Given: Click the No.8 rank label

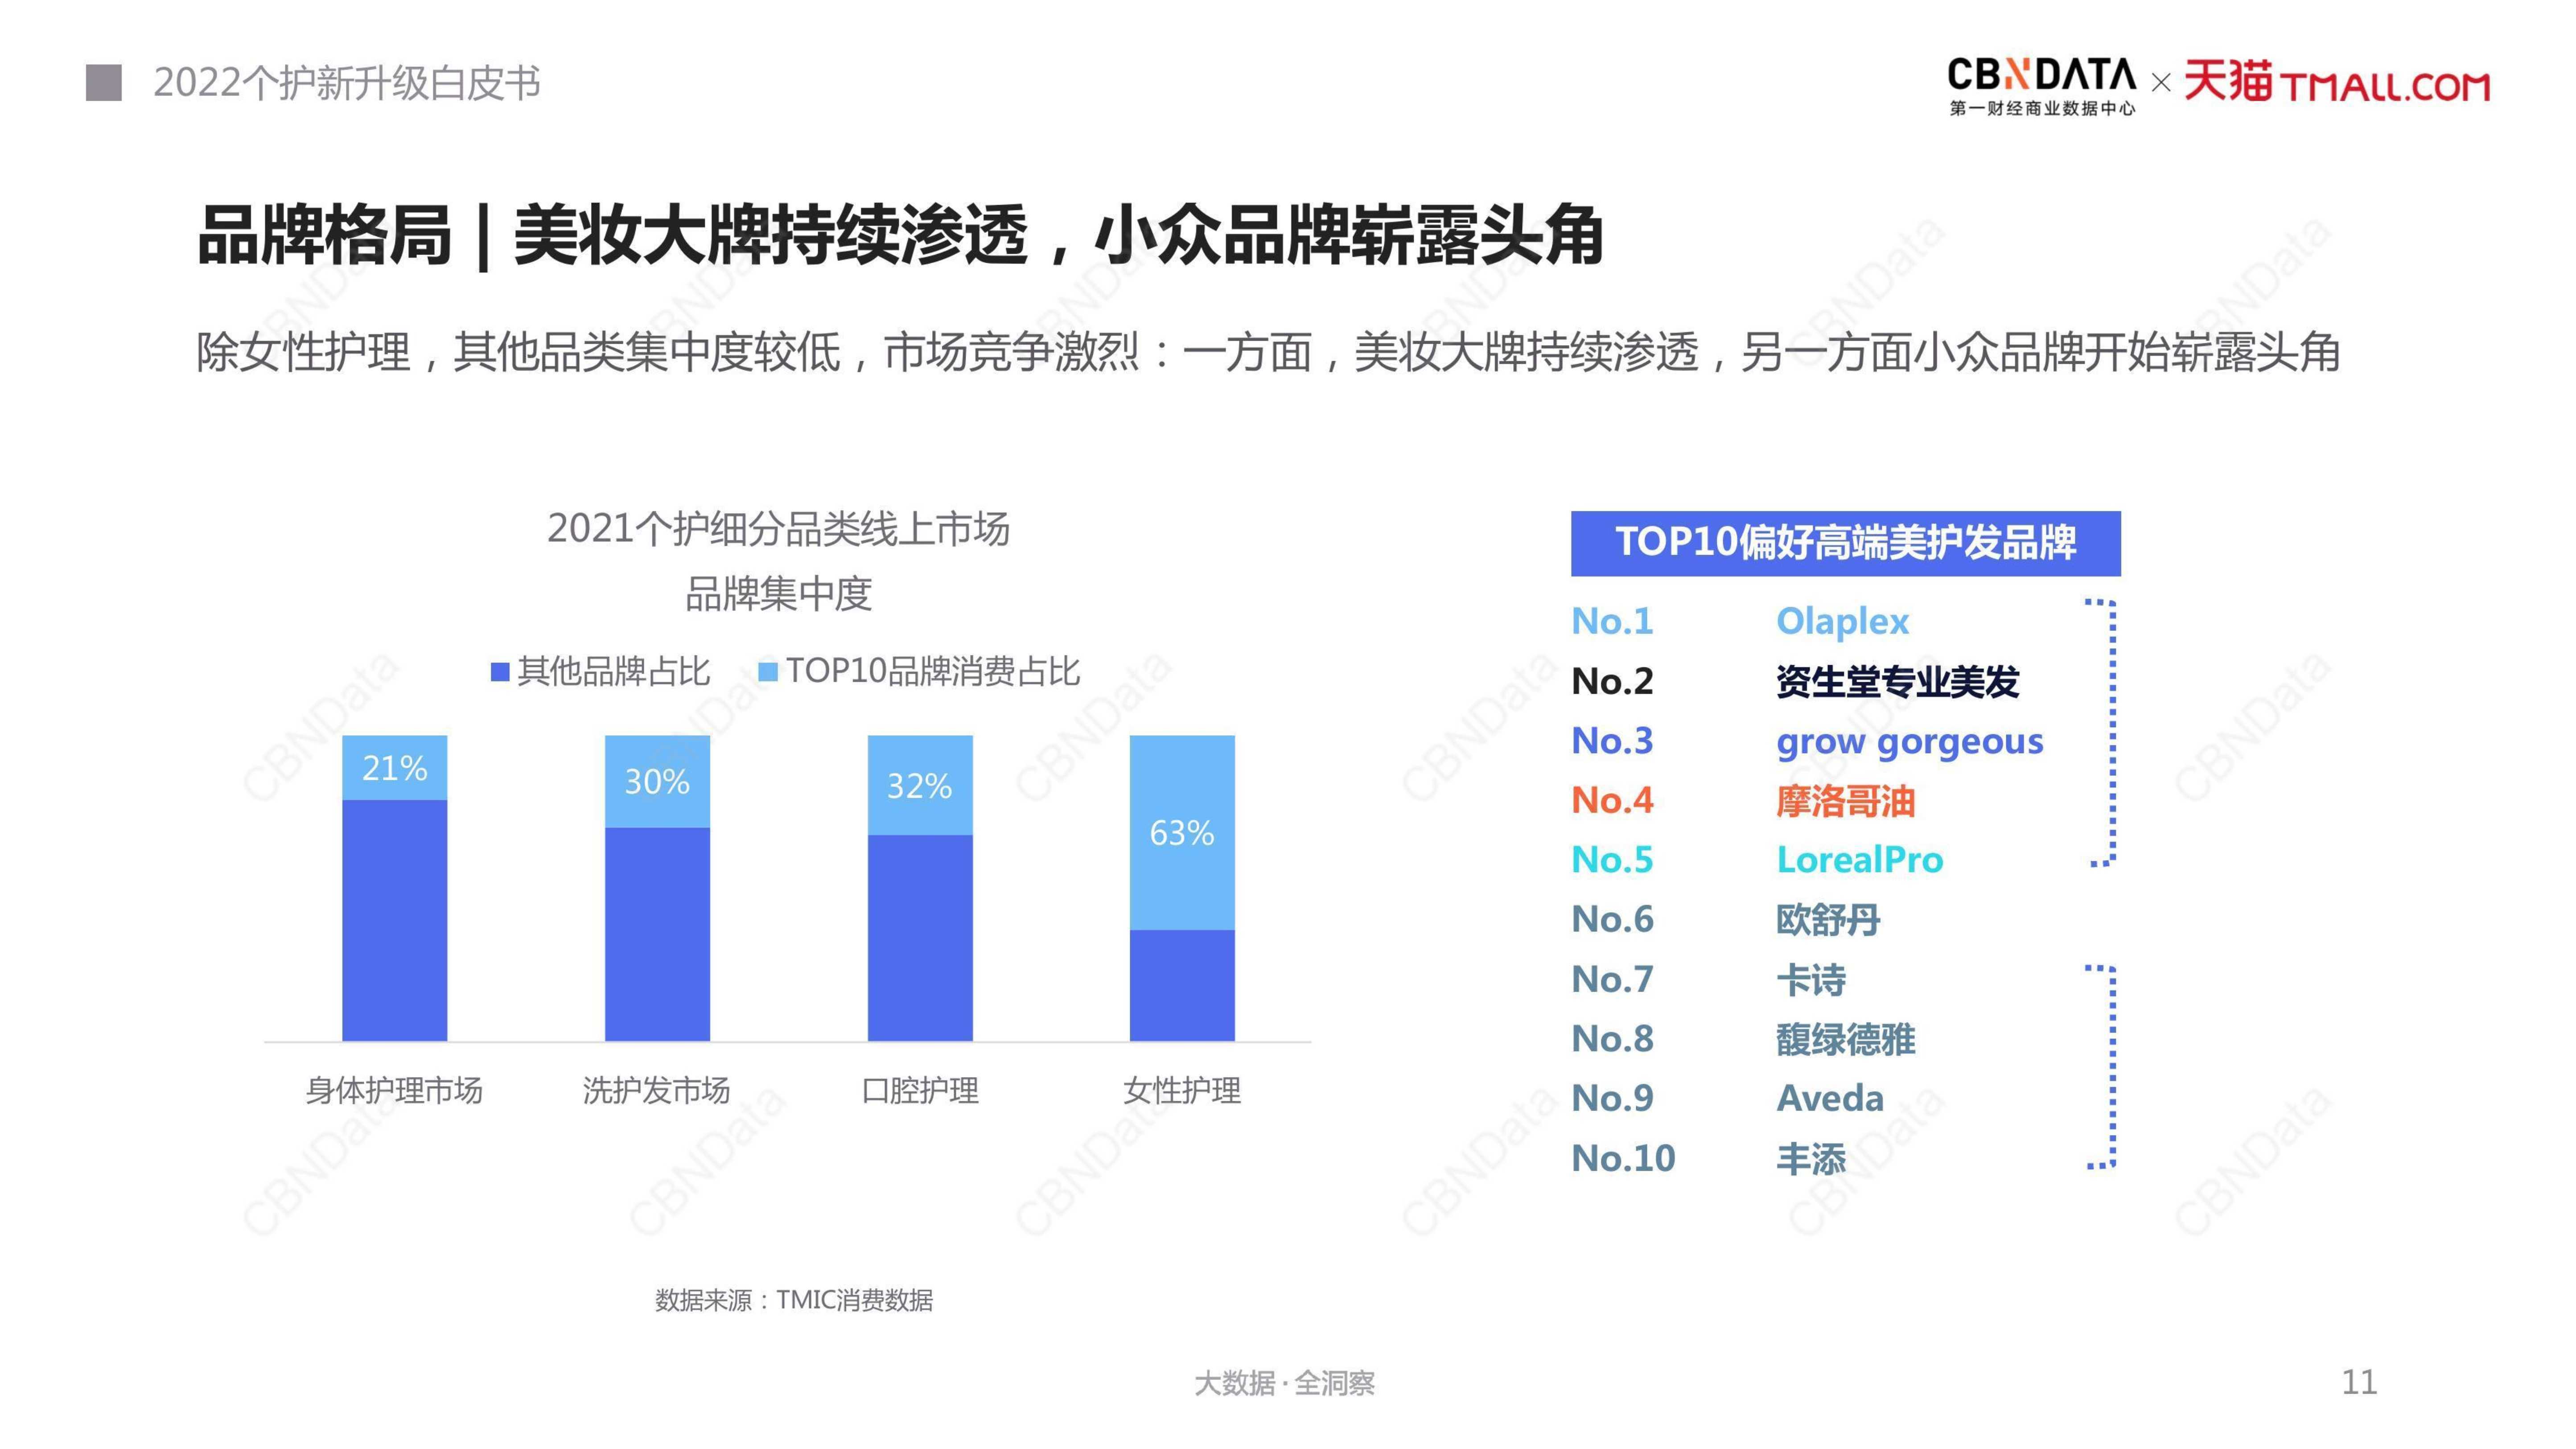Looking at the screenshot, I should click(x=1612, y=1039).
